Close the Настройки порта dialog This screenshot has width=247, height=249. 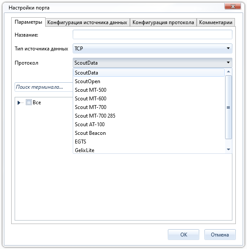(232, 6)
